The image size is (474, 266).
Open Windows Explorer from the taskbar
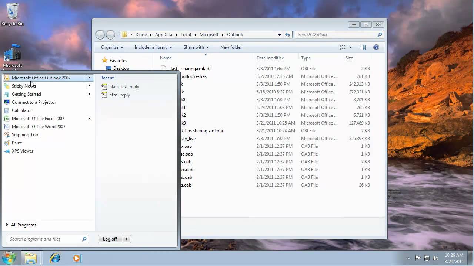[x=31, y=258]
